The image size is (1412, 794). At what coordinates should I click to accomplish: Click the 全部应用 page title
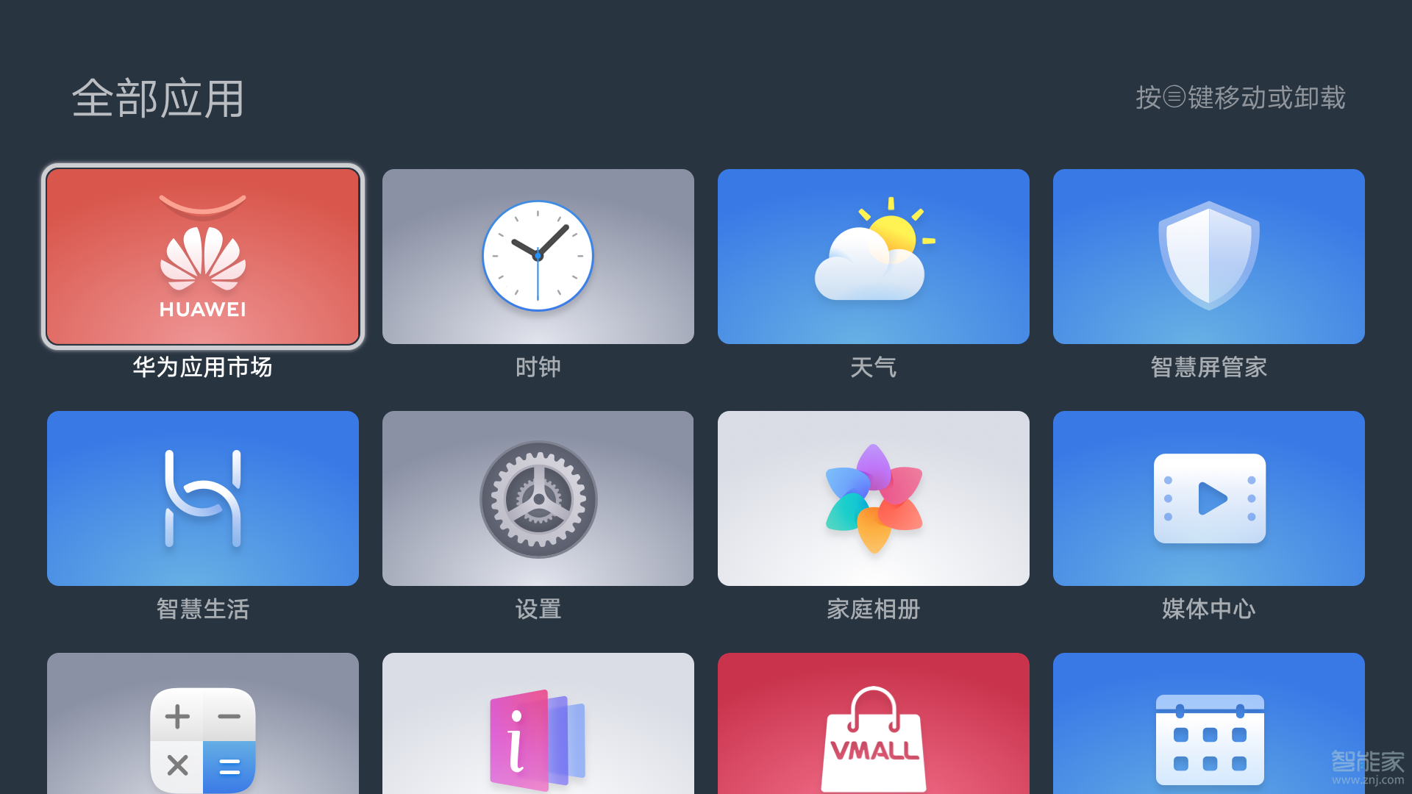click(158, 99)
